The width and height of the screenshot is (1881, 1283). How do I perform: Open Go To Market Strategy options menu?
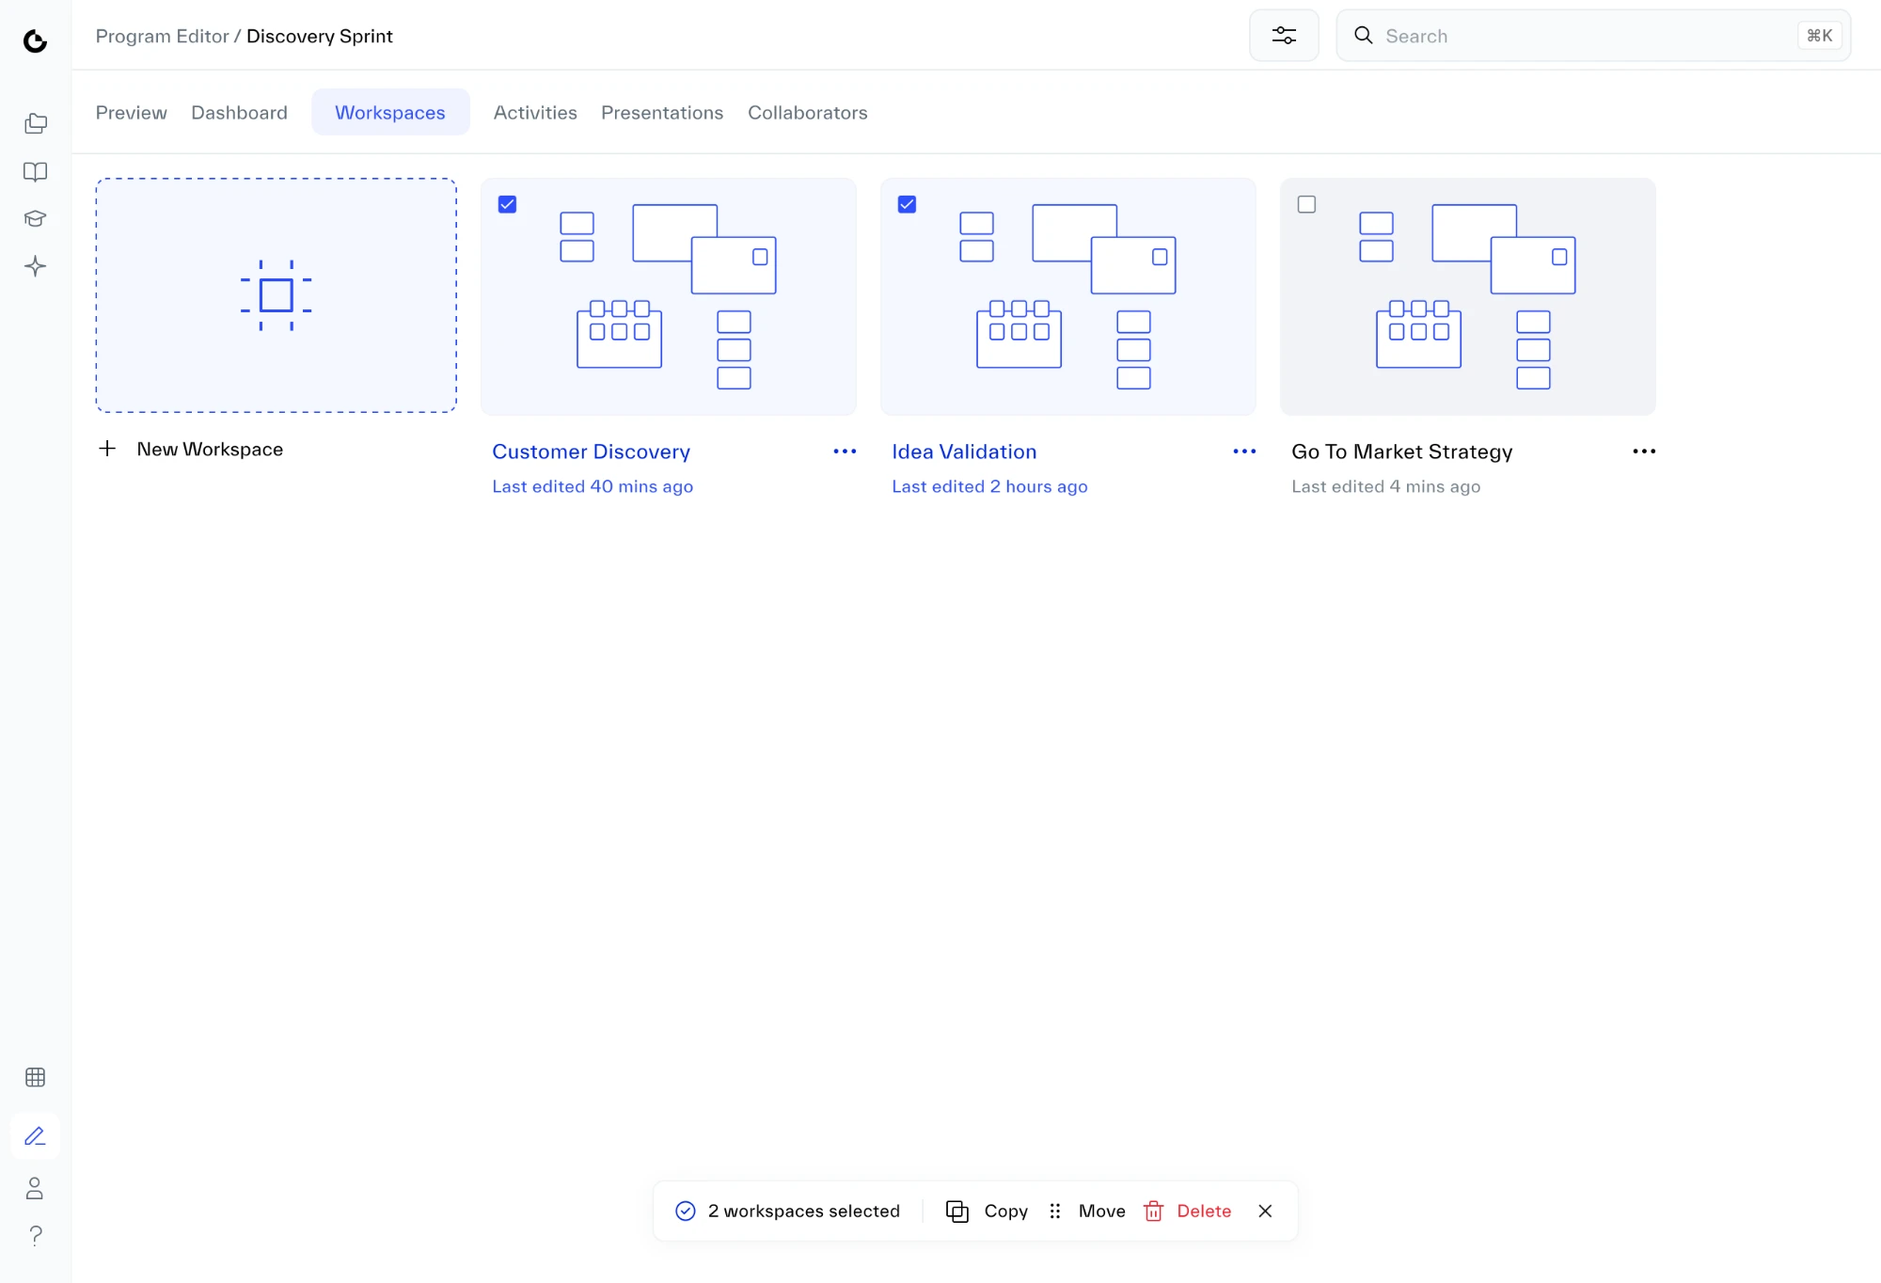click(1644, 451)
